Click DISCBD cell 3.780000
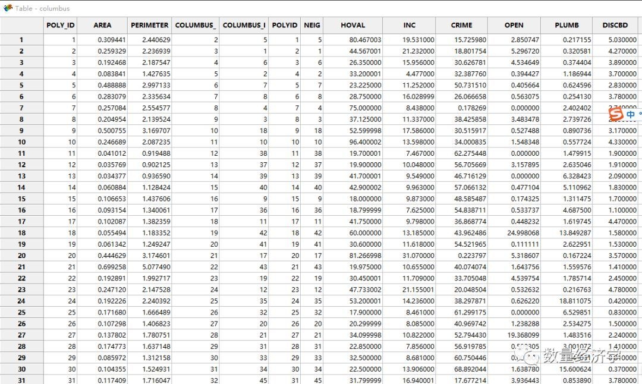642x384 pixels. [615, 97]
